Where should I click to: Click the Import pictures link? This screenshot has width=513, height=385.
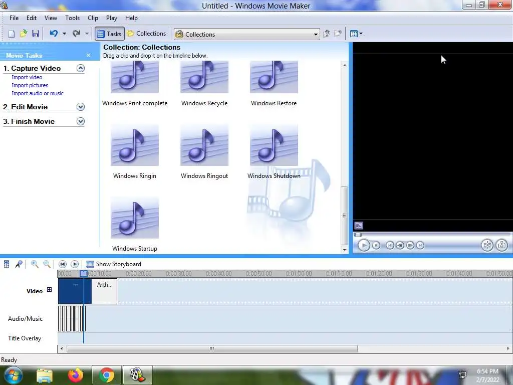(30, 85)
